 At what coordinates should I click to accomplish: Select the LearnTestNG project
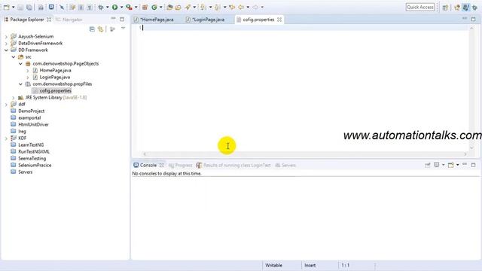tap(31, 145)
